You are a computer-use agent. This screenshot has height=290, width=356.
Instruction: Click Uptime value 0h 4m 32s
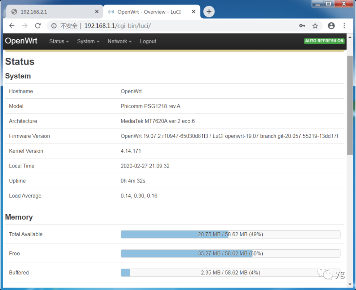[x=133, y=181]
